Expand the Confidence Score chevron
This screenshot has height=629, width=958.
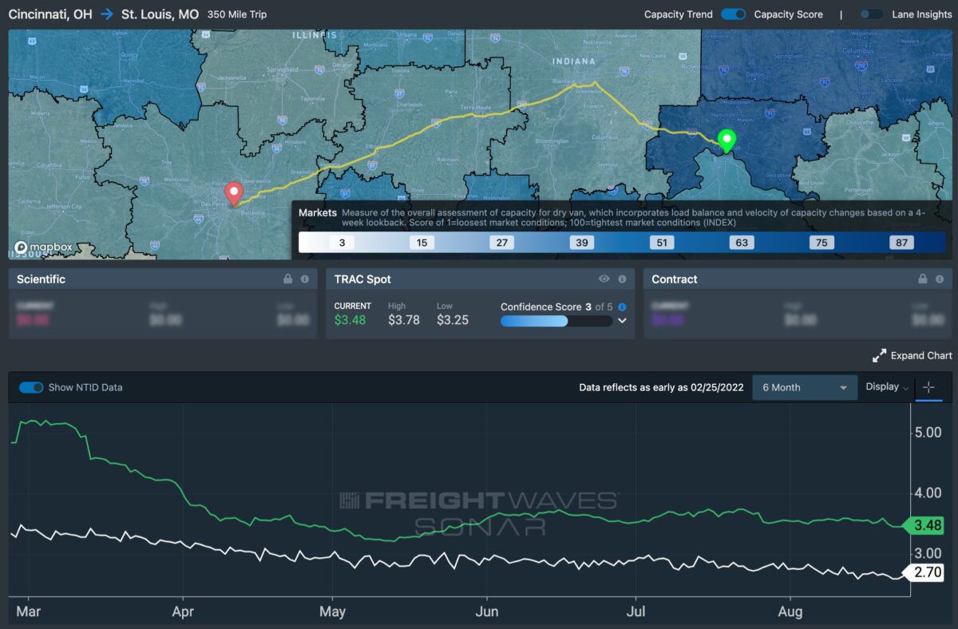pos(623,321)
